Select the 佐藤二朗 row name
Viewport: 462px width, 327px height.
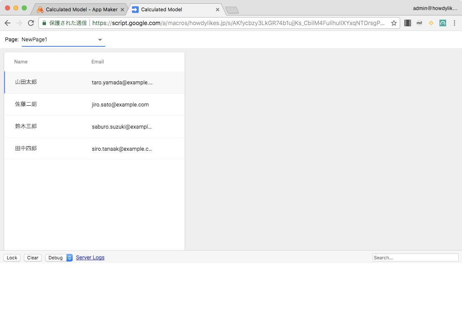[26, 104]
